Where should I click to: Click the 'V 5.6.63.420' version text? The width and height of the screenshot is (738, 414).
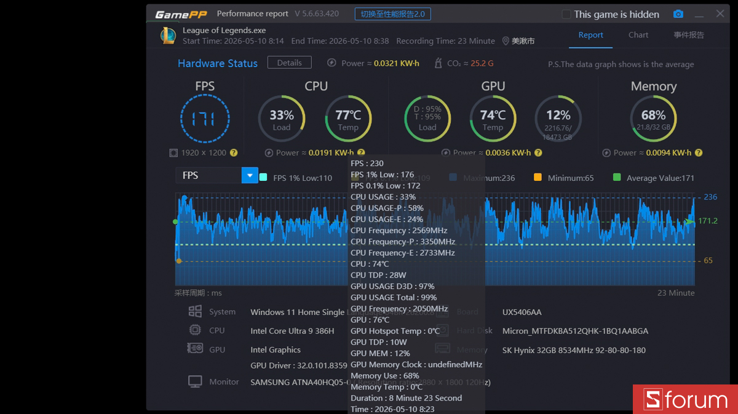click(x=317, y=14)
